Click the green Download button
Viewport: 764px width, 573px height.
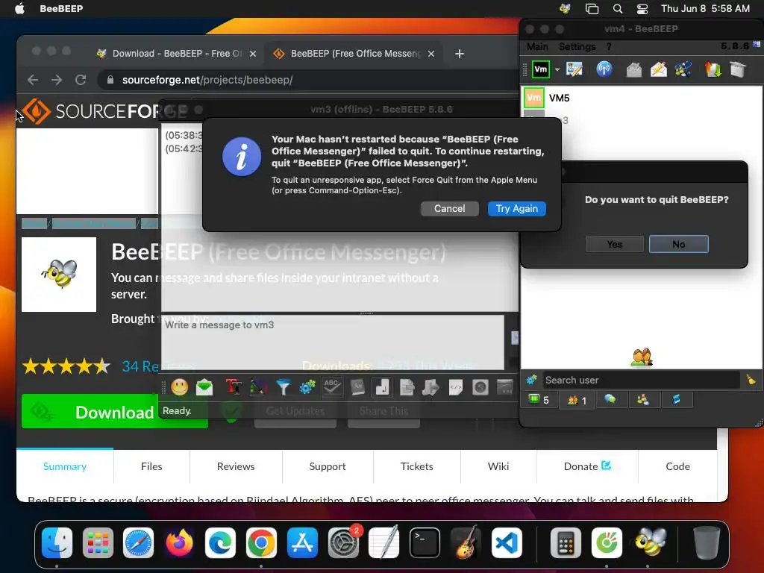114,412
